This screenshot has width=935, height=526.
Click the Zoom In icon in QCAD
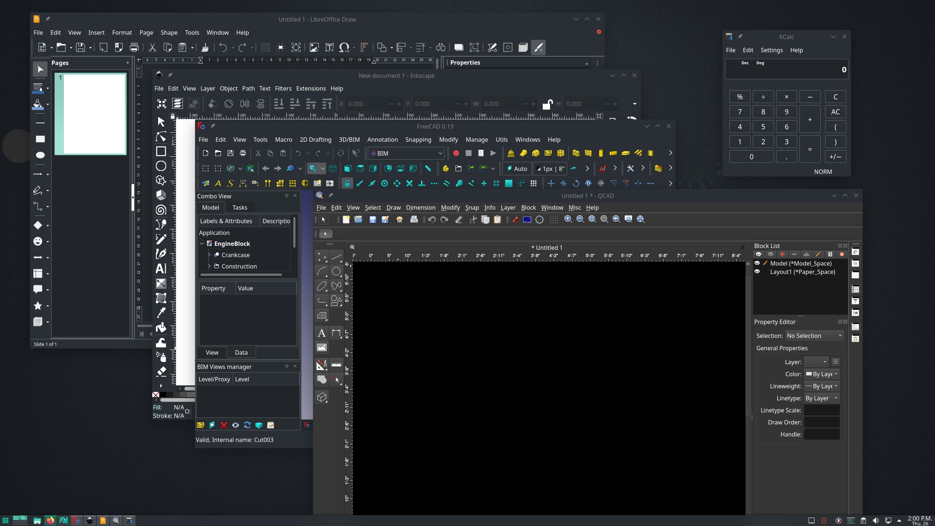point(568,219)
